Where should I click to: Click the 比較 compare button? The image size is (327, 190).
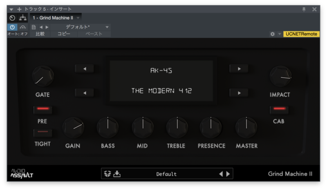(x=40, y=34)
